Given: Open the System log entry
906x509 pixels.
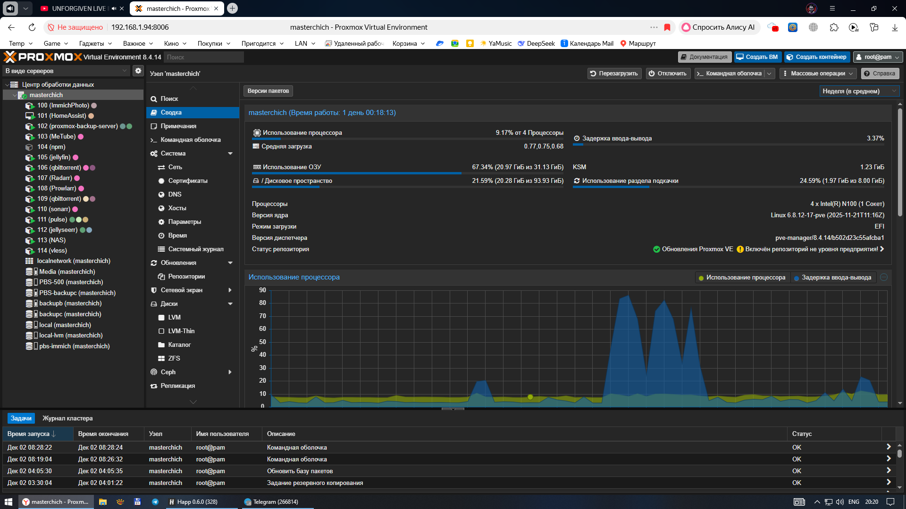Looking at the screenshot, I should pyautogui.click(x=195, y=249).
